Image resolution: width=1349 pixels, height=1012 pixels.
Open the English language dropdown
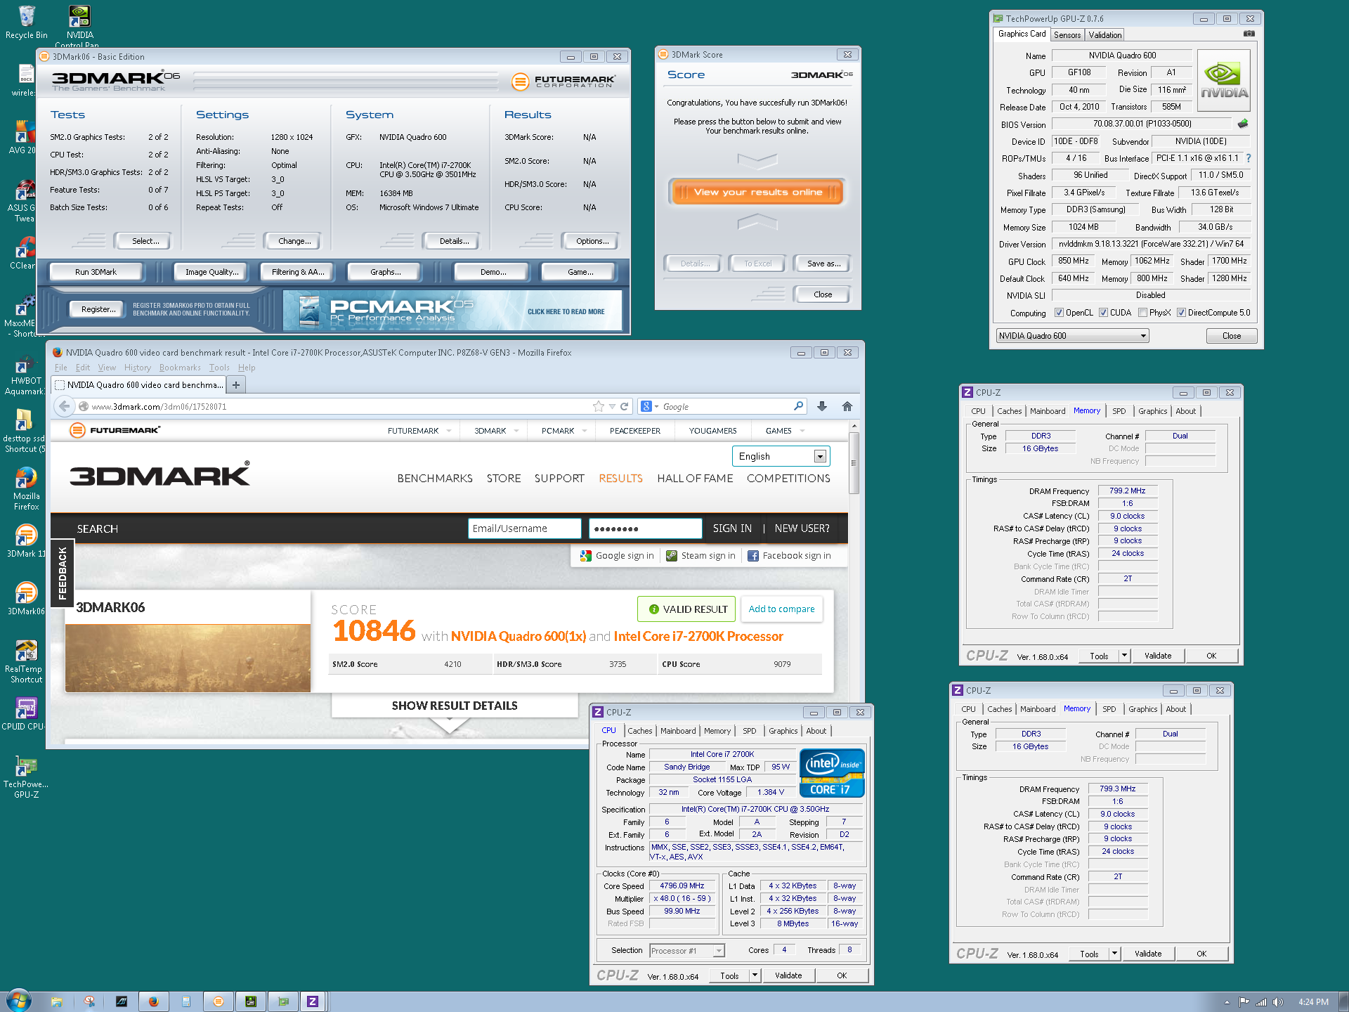(x=781, y=456)
